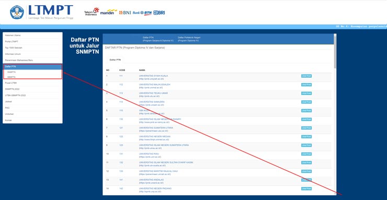387x200 pixels.
Task: Click Lihat Prodi for Universitas Negeri Padang
Action: [306, 189]
